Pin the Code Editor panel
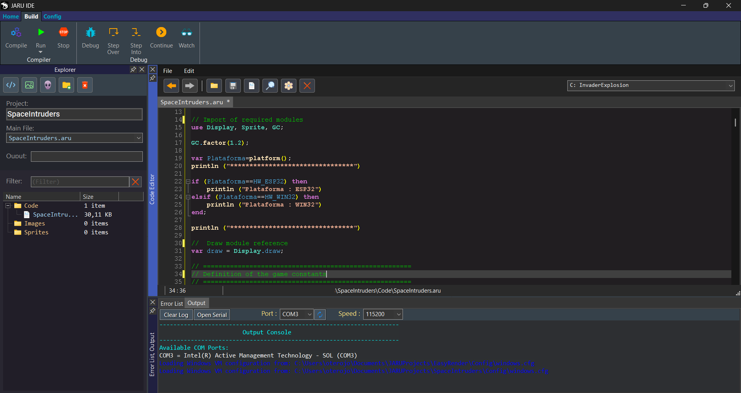 click(x=153, y=78)
